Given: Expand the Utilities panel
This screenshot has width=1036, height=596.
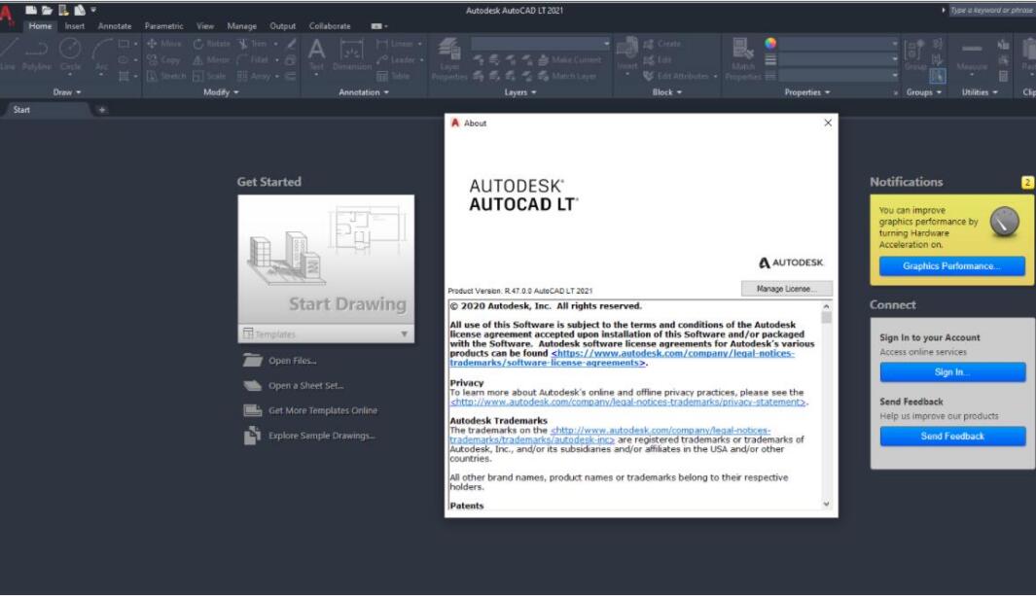Looking at the screenshot, I should click(x=980, y=92).
